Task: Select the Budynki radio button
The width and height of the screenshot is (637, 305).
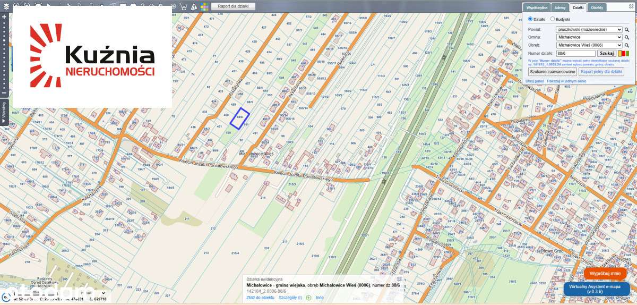Action: pos(553,19)
